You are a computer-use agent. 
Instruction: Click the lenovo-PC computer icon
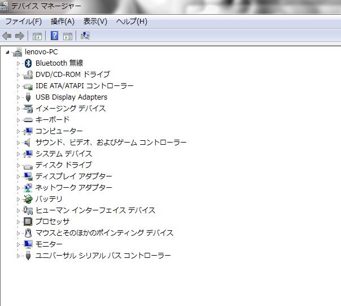[18, 52]
